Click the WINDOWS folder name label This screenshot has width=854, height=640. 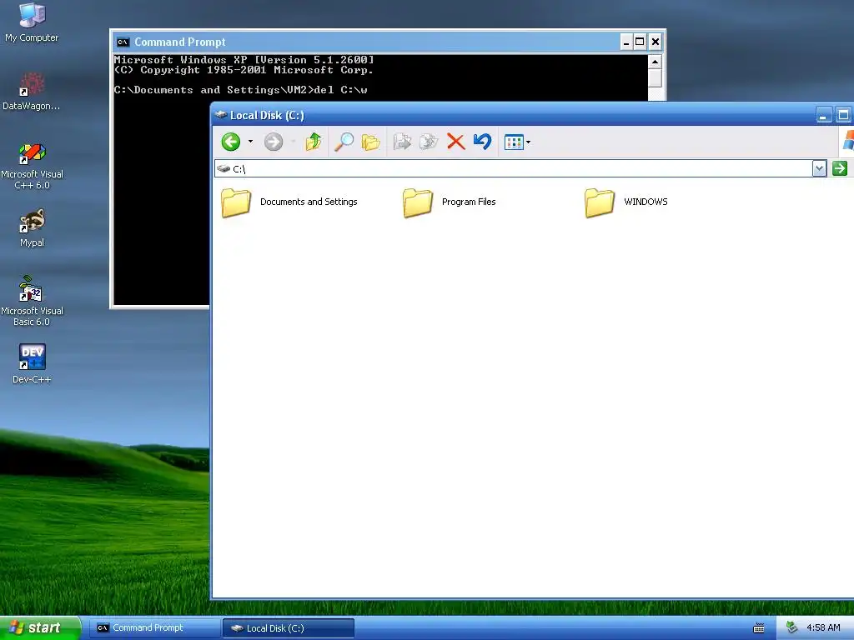click(646, 202)
